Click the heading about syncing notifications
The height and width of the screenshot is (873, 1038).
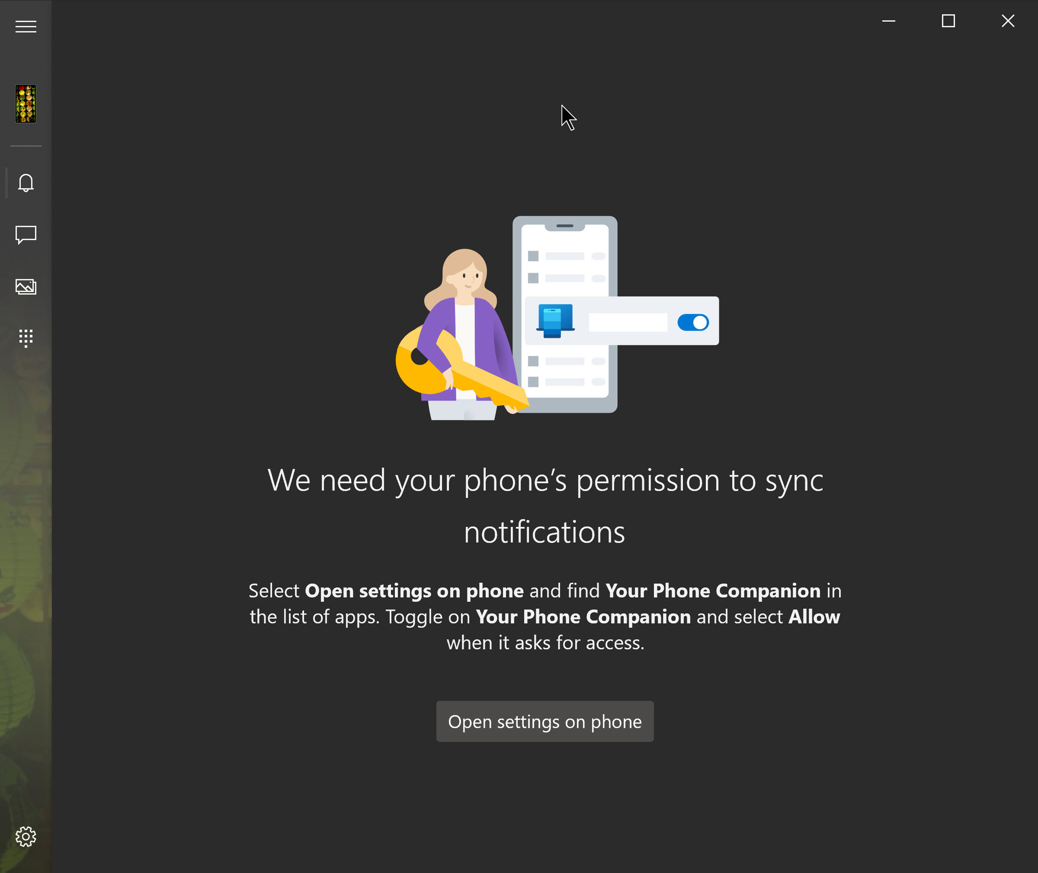coord(545,506)
